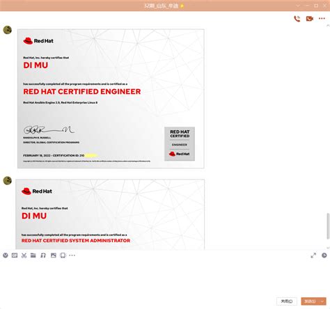Open the Red Hat Certified Engineer certificate image
The width and height of the screenshot is (330, 309).
pos(111,99)
